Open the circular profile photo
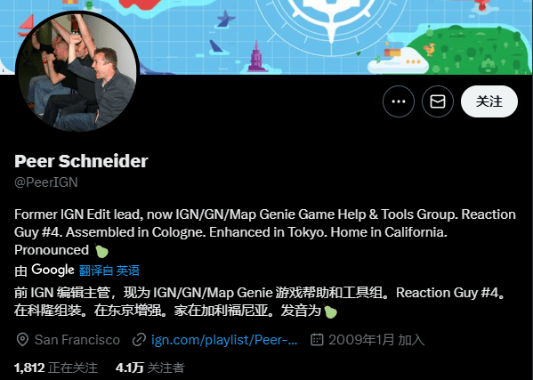 tap(77, 72)
